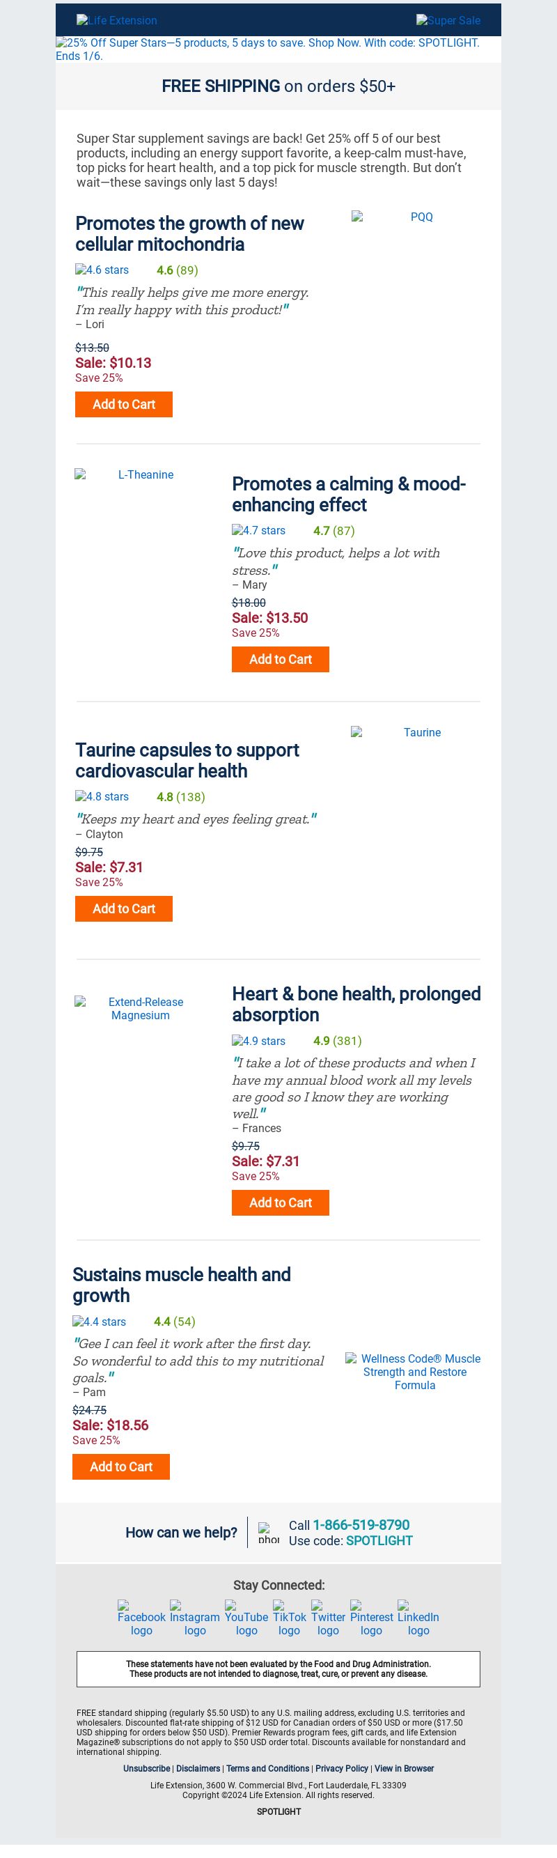The width and height of the screenshot is (557, 1858).
Task: Open the Twitter logo link
Action: [x=328, y=1618]
